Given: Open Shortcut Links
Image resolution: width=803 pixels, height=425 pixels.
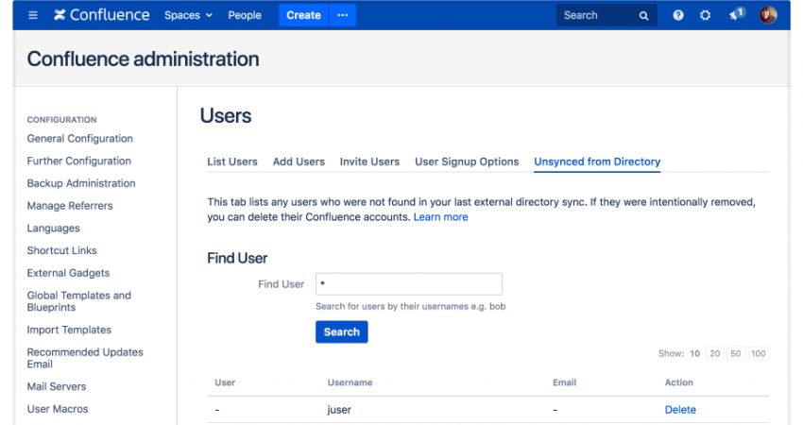Looking at the screenshot, I should point(61,250).
